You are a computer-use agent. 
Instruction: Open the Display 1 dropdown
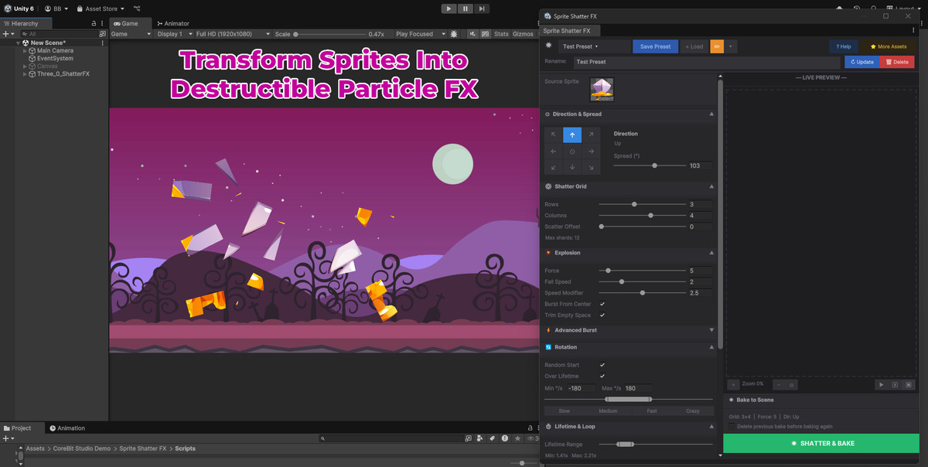174,34
